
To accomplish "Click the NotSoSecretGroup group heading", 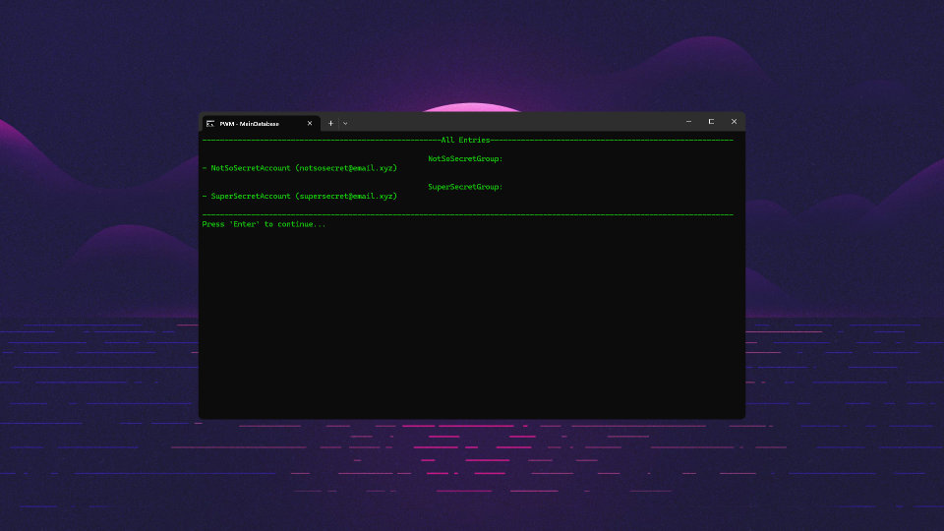I will coord(465,158).
